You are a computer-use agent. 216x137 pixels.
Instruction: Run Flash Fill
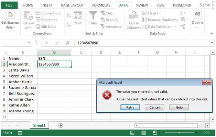point(152,13)
